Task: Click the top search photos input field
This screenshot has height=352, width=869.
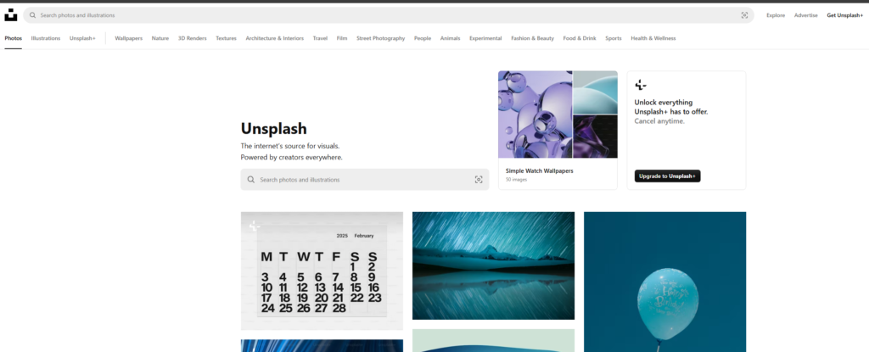Action: point(388,15)
